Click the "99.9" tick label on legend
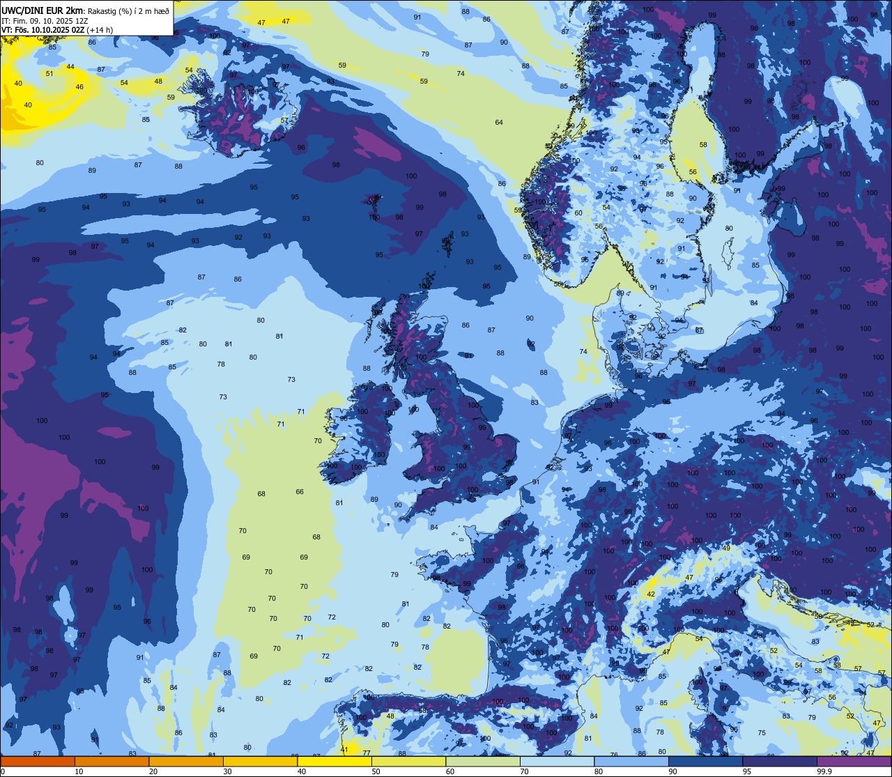Viewport: 892px width, 777px height. 824,771
